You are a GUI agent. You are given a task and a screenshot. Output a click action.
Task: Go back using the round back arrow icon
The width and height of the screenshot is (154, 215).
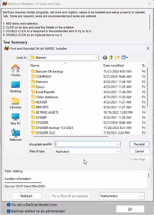[x=105, y=58]
